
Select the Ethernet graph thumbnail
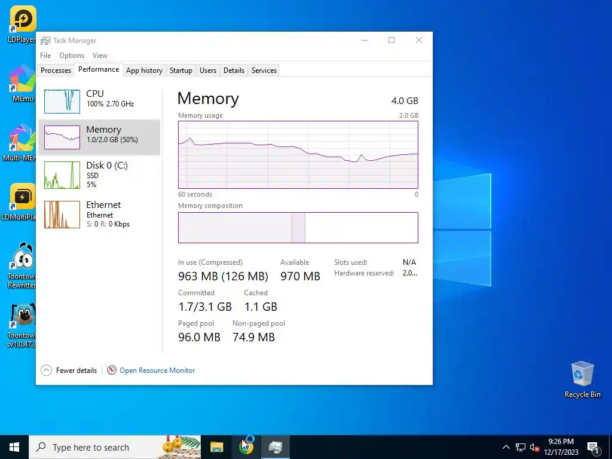(62, 215)
